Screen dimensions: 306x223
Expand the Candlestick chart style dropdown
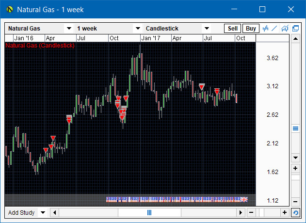click(207, 29)
